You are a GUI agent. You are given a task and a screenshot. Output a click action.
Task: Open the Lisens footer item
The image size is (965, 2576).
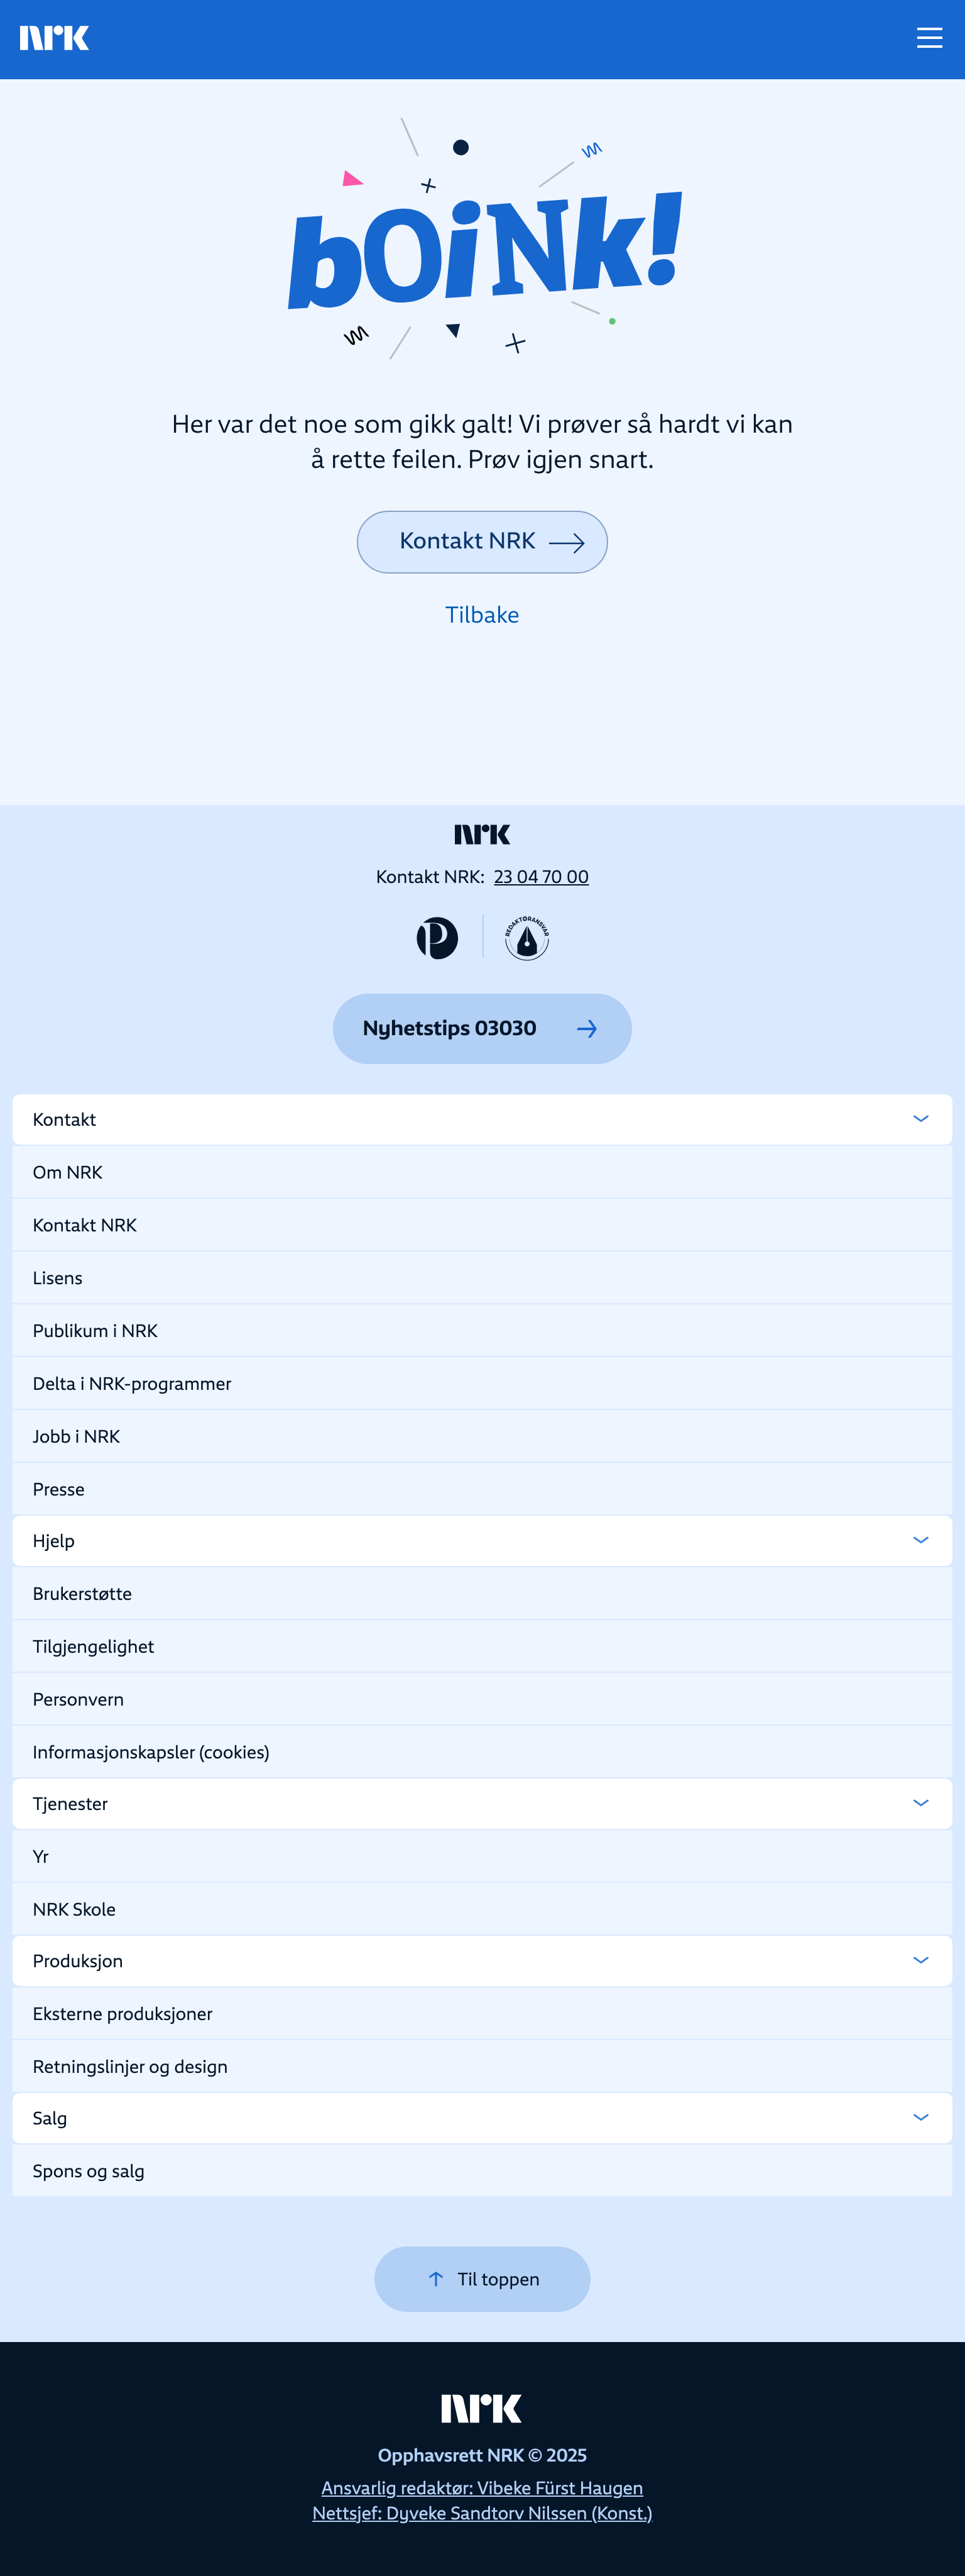pos(482,1278)
